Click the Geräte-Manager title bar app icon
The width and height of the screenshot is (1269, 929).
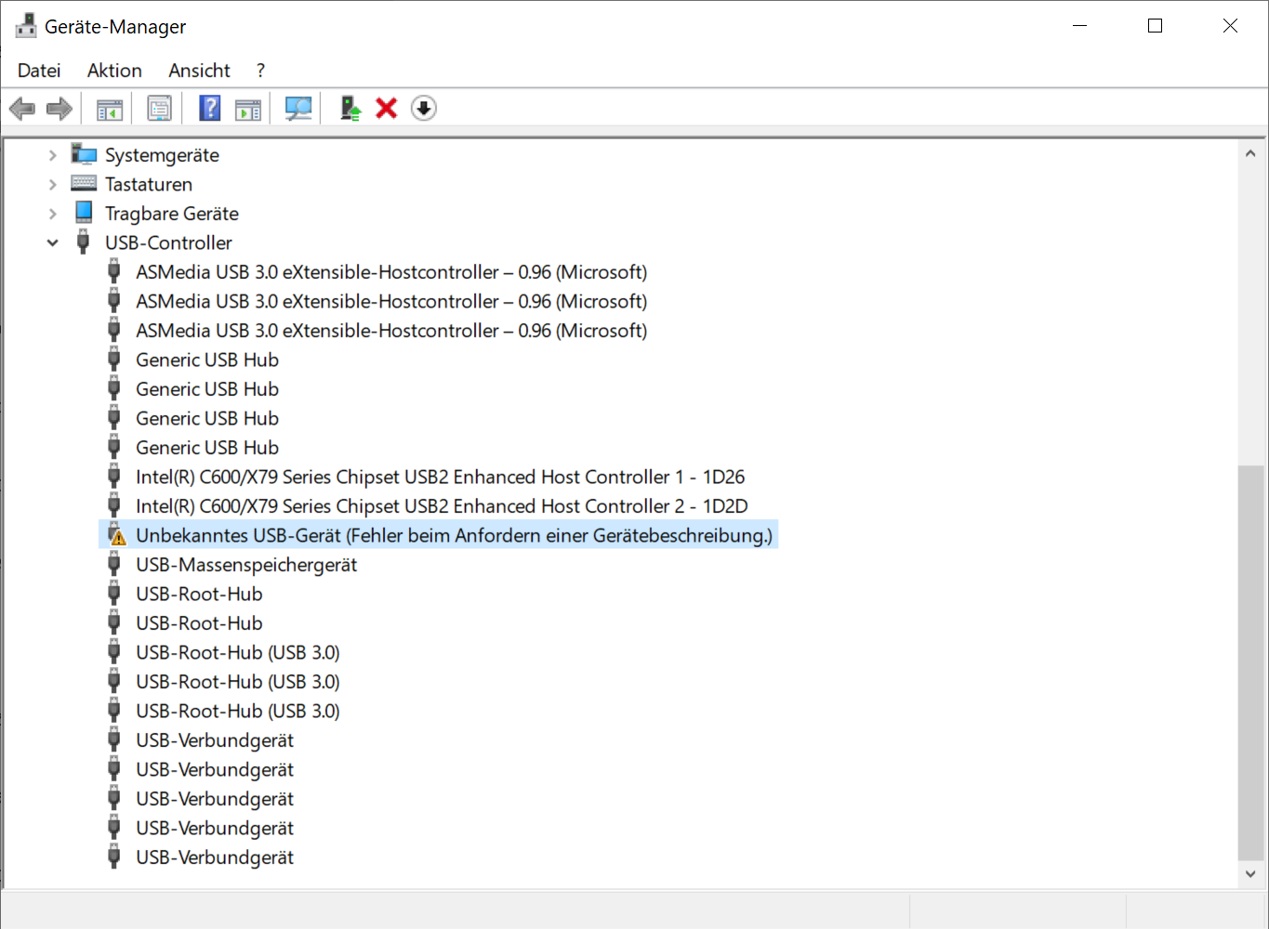coord(26,26)
